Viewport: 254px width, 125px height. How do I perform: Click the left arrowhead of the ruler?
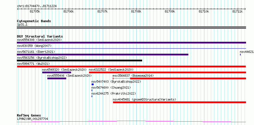coord(18,9)
